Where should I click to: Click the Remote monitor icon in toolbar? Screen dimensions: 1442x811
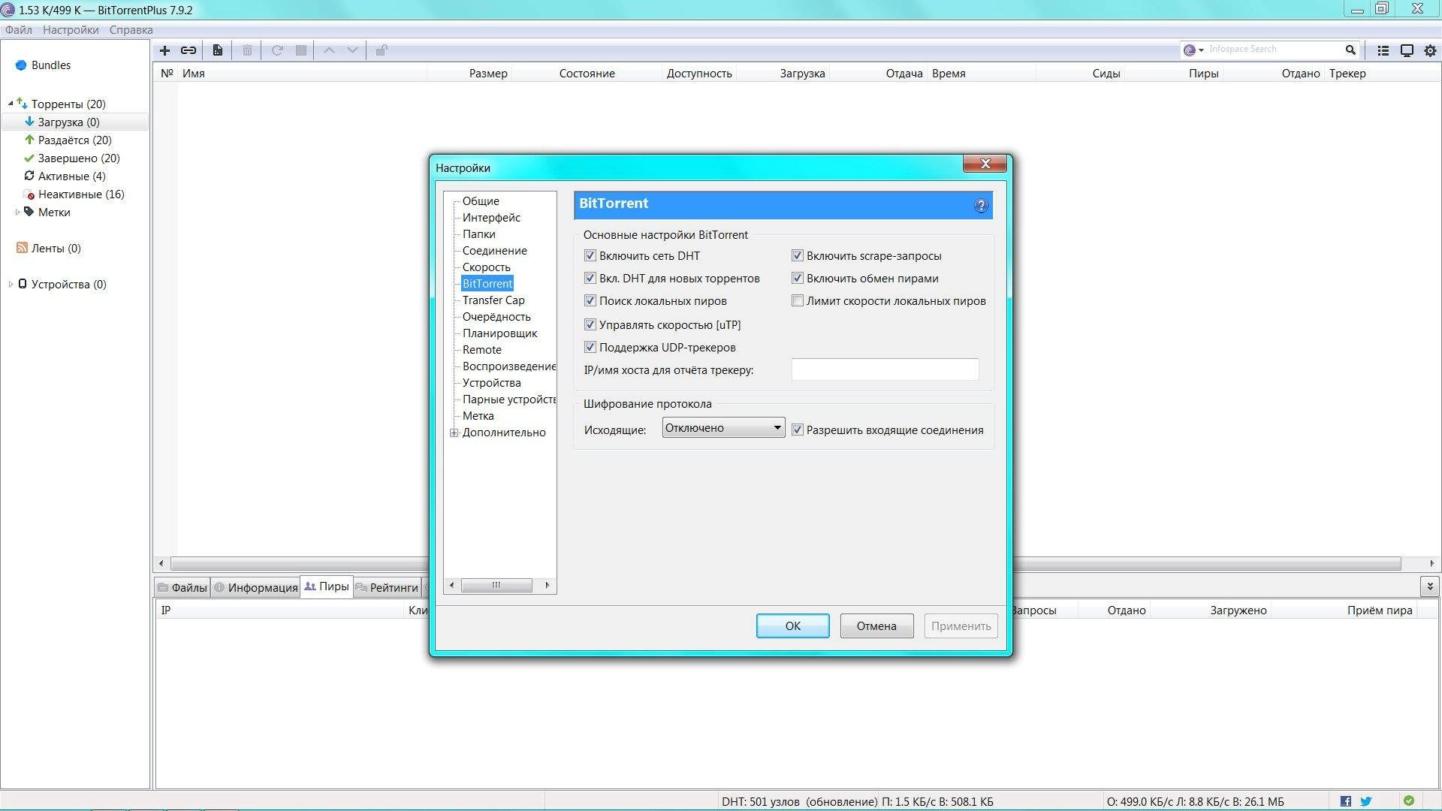[x=1407, y=50]
